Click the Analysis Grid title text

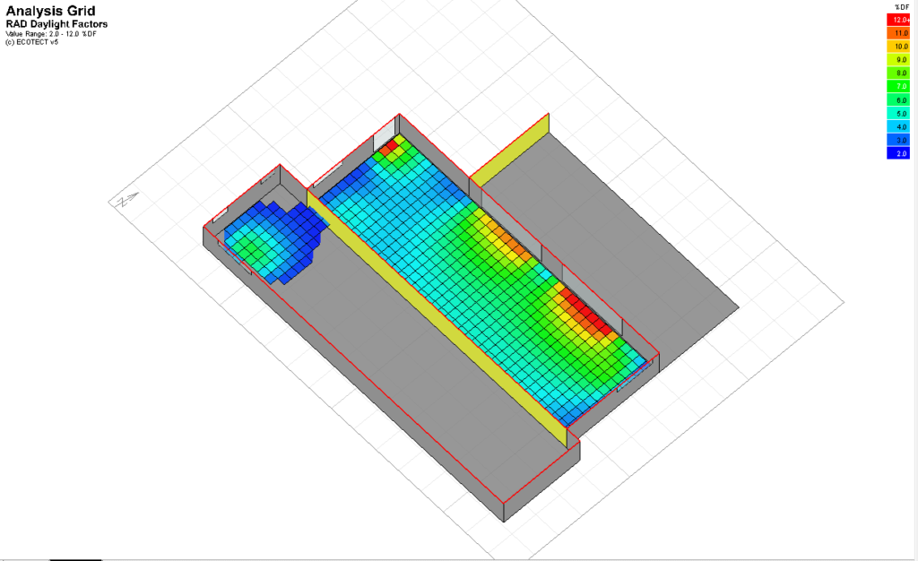pyautogui.click(x=50, y=11)
